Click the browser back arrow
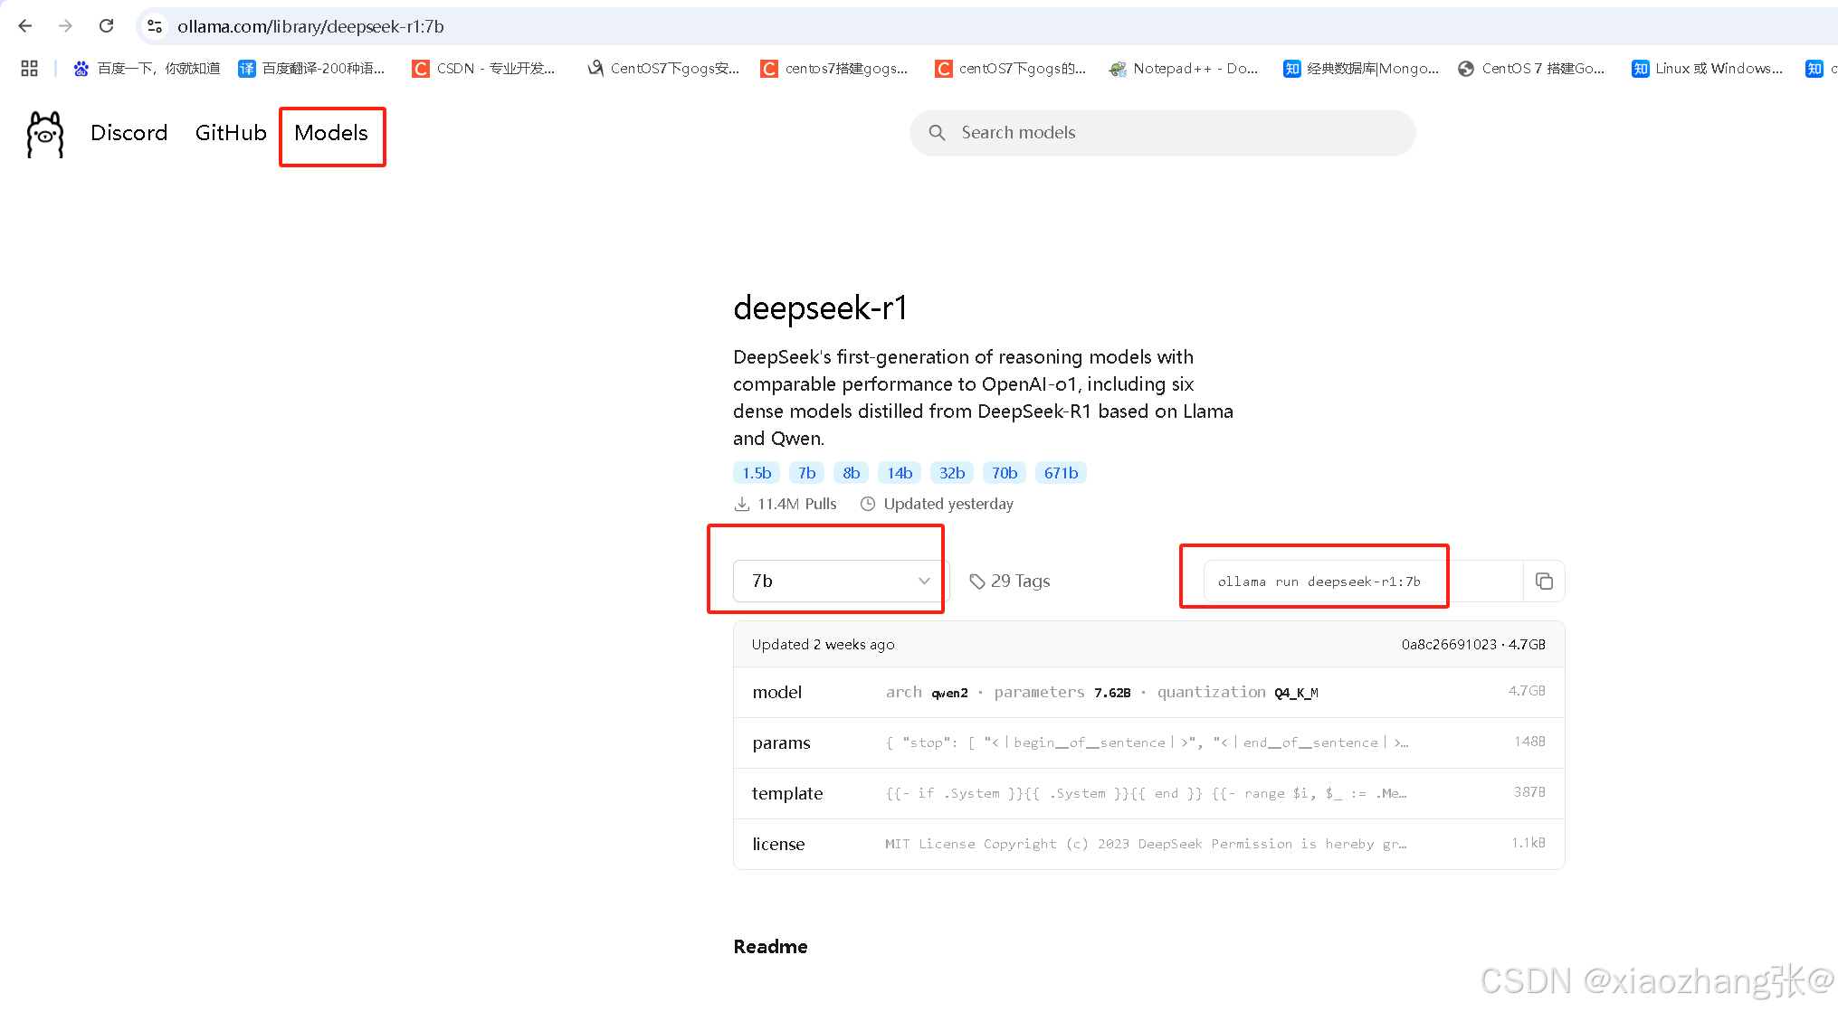The height and width of the screenshot is (1012, 1838). pos(24,25)
